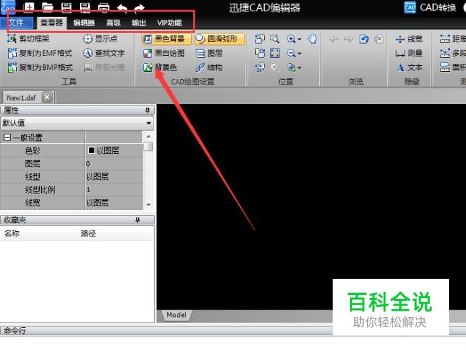Toggle 测量 visibility

coord(409,53)
